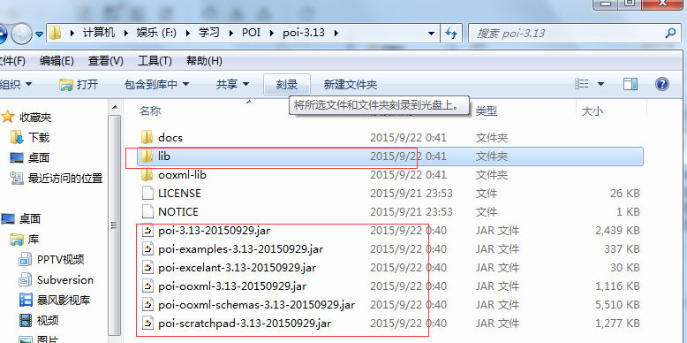Image resolution: width=687 pixels, height=343 pixels.
Task: Open the 帮助(H) menu
Action: click(x=204, y=61)
